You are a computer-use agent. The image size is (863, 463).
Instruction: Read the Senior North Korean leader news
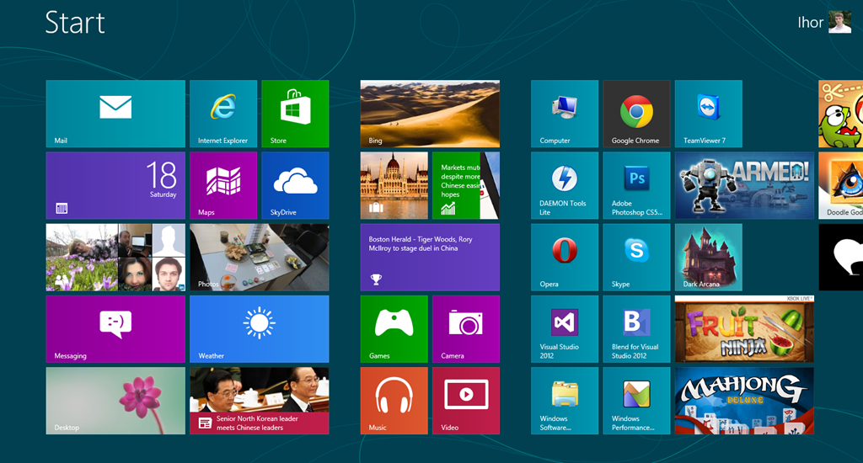pyautogui.click(x=260, y=401)
